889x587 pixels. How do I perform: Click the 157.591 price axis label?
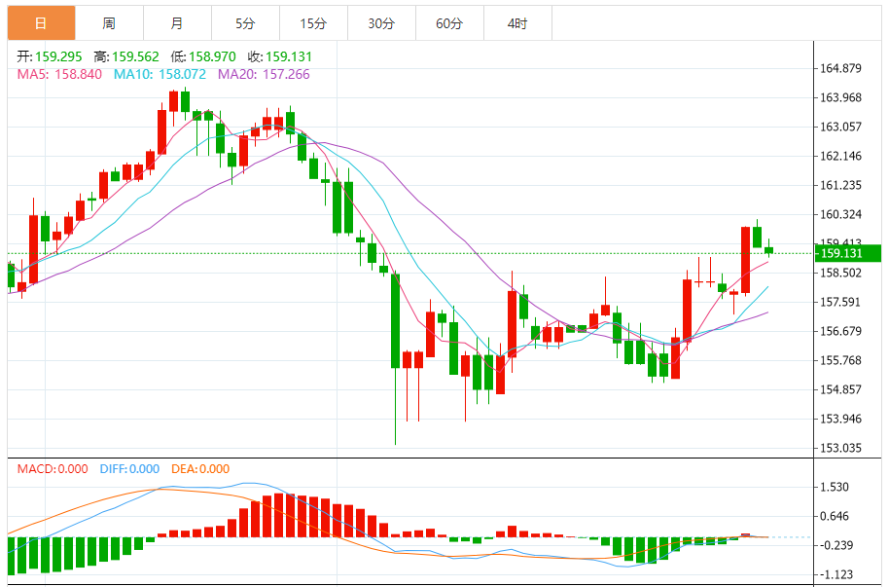point(840,302)
